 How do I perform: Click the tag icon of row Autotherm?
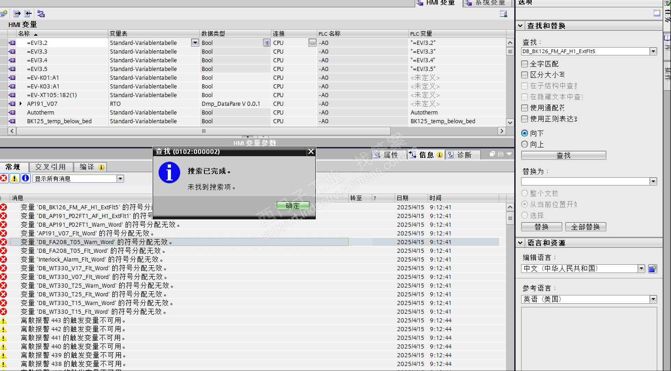tap(12, 112)
